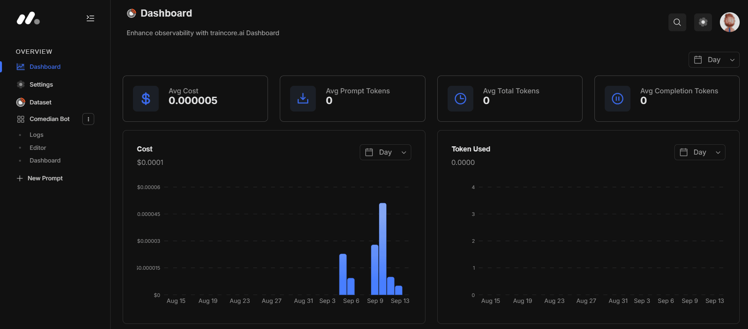Click the clock icon for Avg Total Tokens
Image resolution: width=748 pixels, height=329 pixels.
460,98
